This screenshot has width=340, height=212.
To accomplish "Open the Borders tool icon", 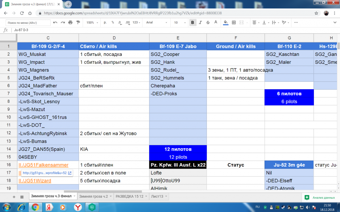I will tap(233, 22).
